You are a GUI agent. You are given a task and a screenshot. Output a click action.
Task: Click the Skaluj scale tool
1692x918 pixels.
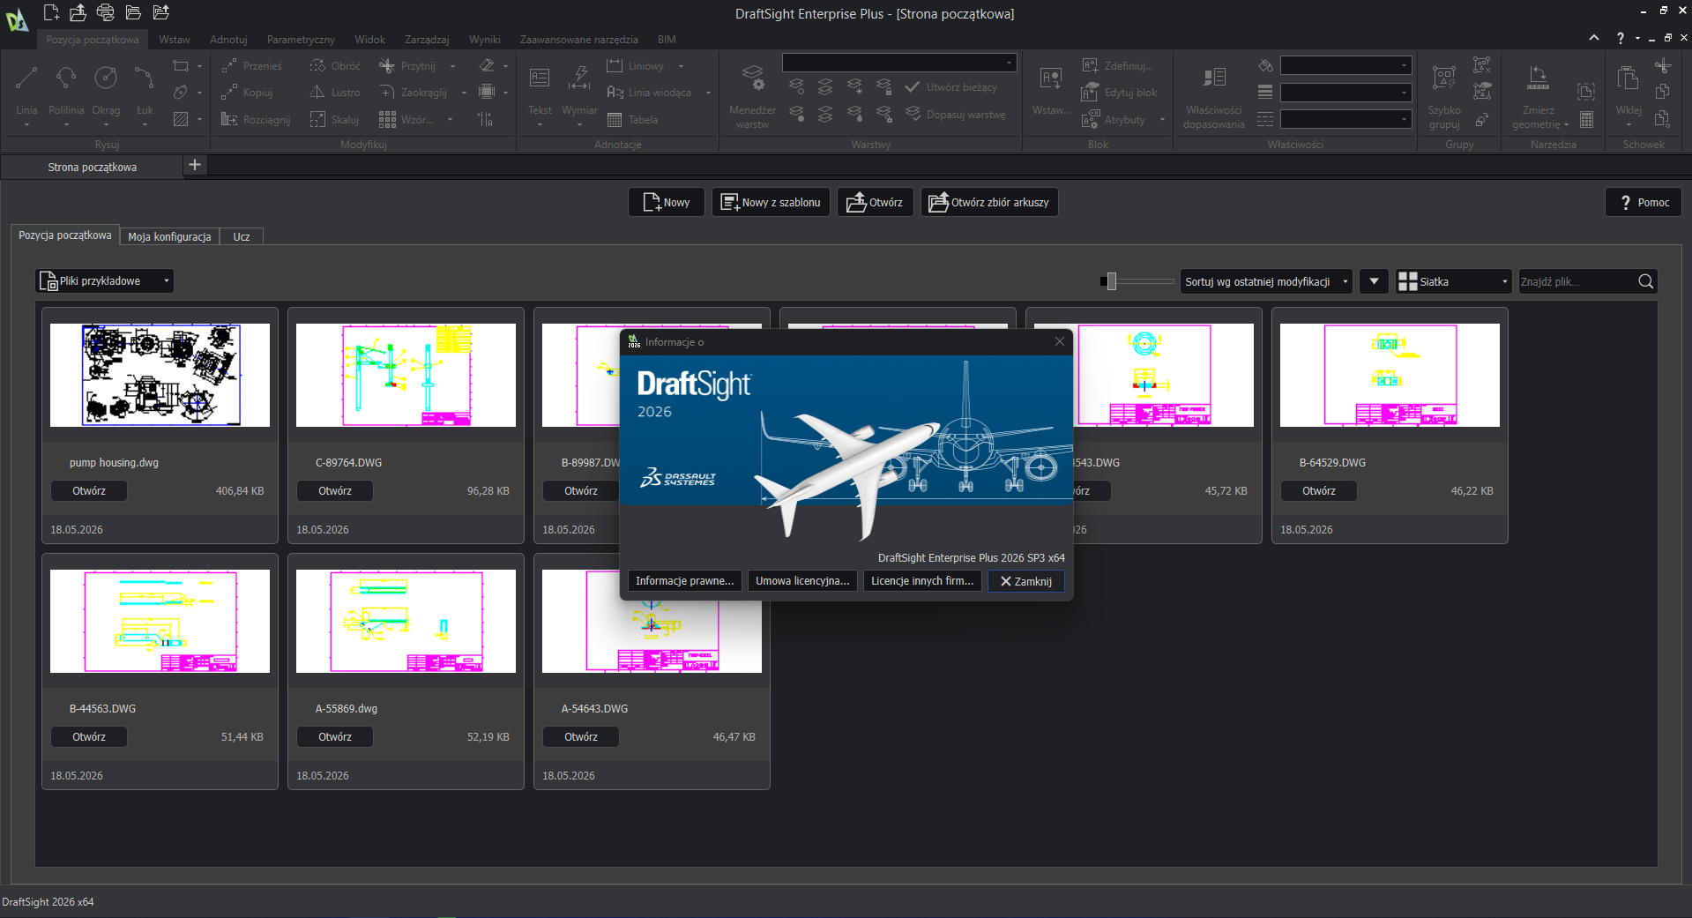coord(334,120)
